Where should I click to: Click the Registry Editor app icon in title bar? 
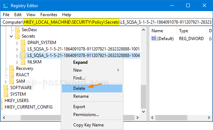[x=6, y=6]
